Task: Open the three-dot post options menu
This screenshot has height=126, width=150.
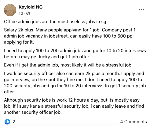Action: [x=141, y=9]
